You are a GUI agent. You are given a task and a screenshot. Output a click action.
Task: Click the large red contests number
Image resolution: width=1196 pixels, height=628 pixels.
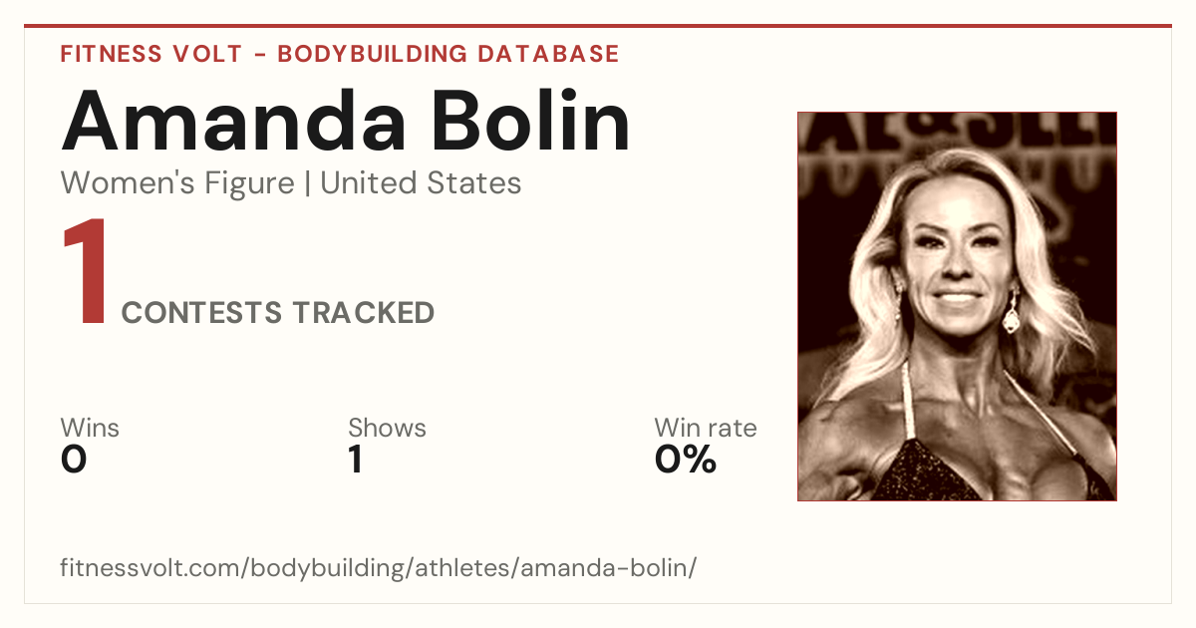(x=86, y=273)
